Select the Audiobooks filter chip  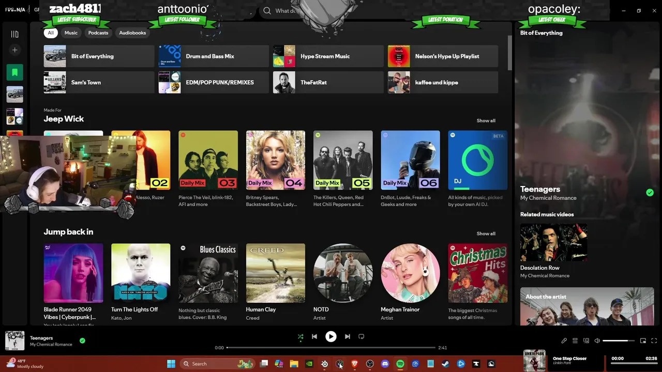point(132,33)
